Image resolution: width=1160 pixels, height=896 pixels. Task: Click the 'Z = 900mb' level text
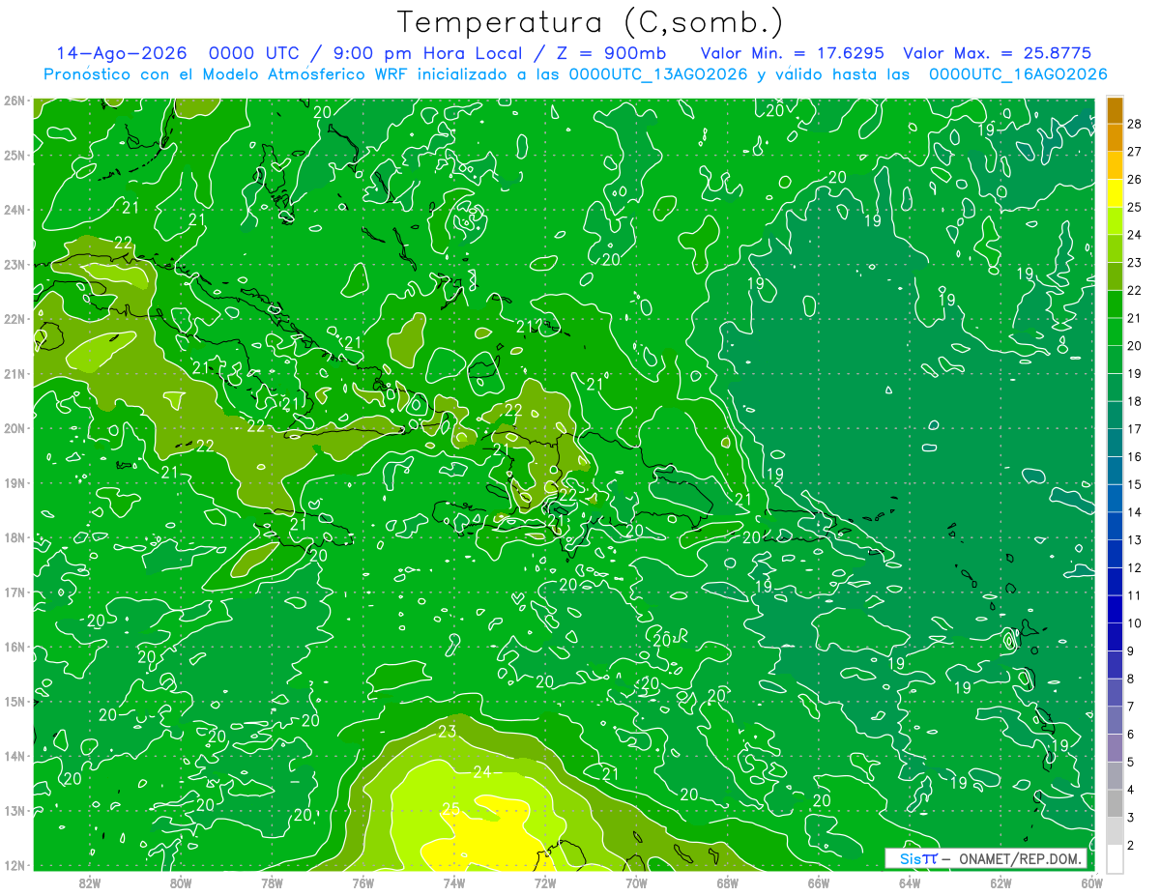tap(610, 53)
